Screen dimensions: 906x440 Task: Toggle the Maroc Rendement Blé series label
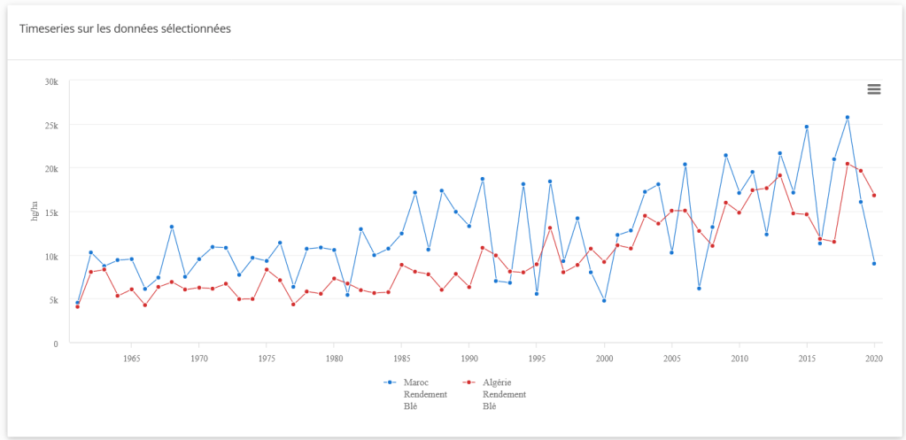click(425, 394)
